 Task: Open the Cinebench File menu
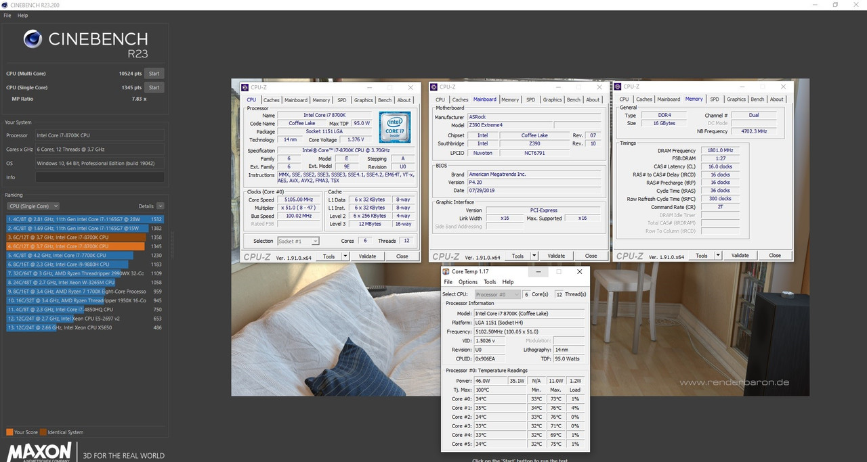click(7, 15)
